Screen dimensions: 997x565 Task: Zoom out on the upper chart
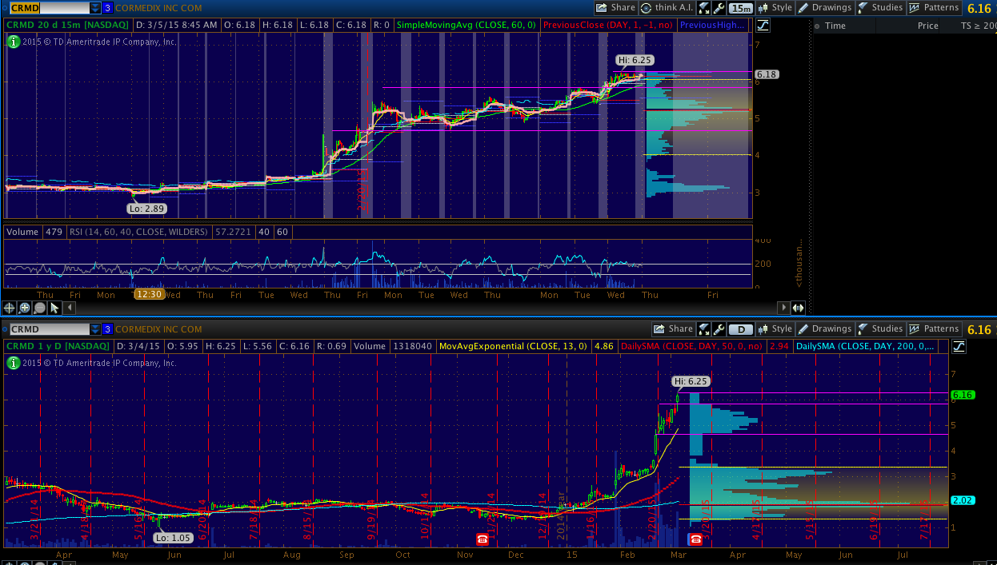pos(40,308)
